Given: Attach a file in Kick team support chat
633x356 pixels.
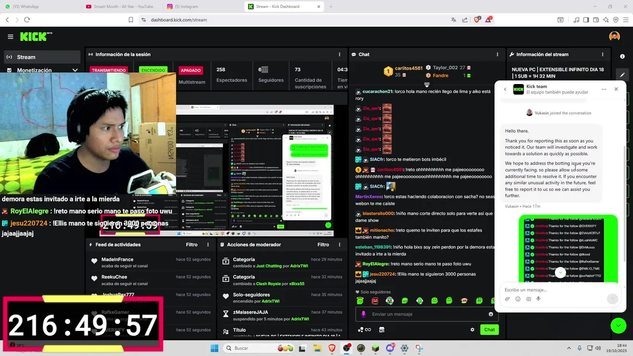Looking at the screenshot, I should tap(507, 299).
